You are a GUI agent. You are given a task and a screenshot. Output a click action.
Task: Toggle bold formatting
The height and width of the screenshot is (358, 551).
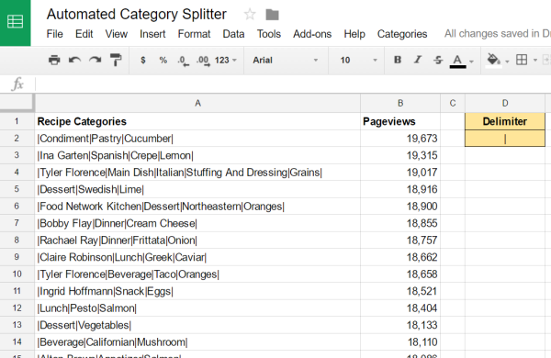click(398, 60)
